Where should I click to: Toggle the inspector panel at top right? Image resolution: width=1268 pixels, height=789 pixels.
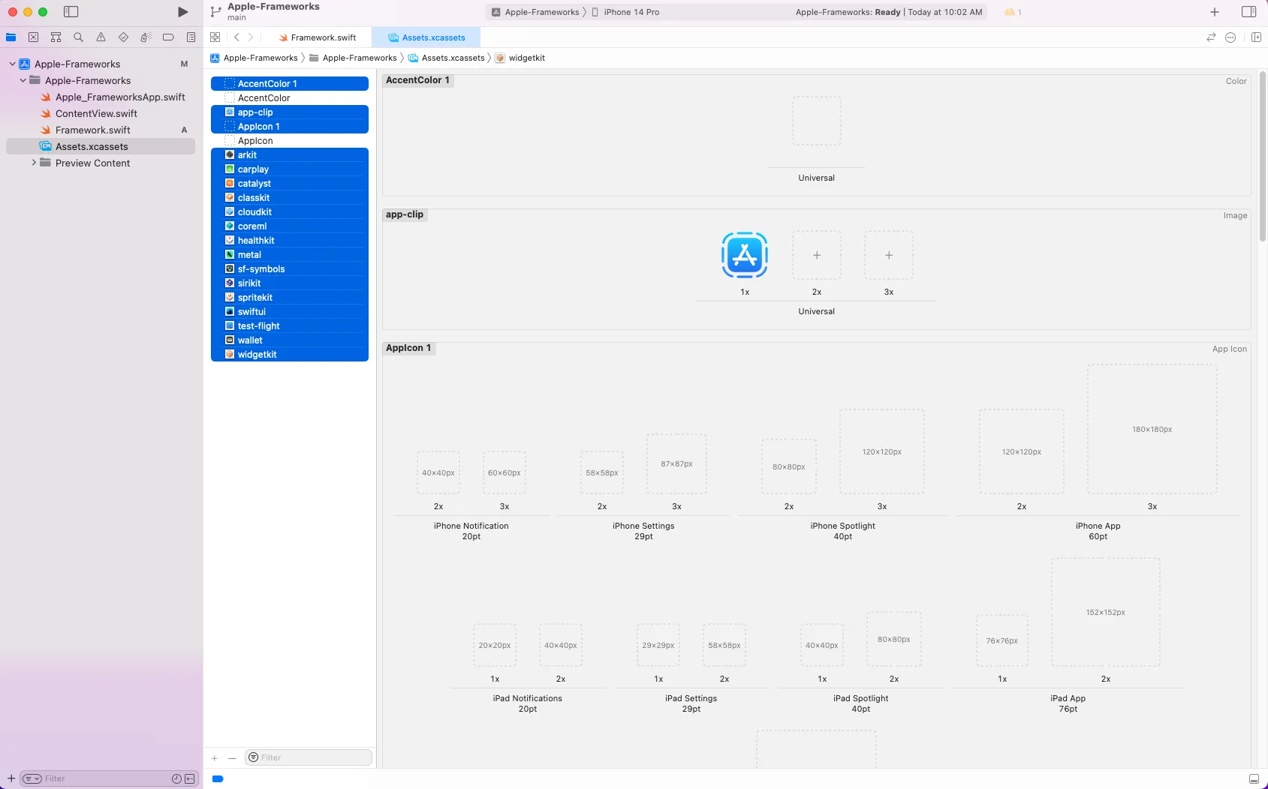[1248, 12]
